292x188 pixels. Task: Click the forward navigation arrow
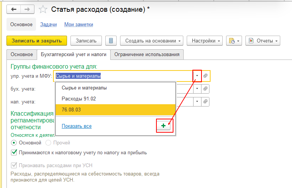pyautogui.click(x=27, y=9)
